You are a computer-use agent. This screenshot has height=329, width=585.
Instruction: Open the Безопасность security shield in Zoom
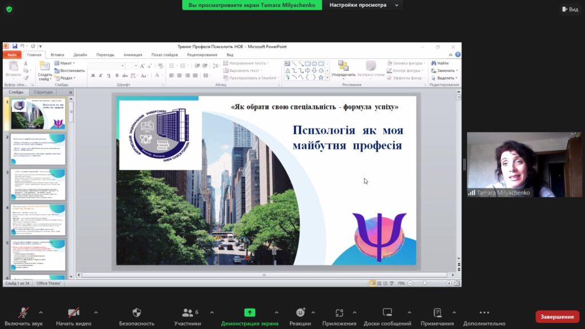tap(137, 316)
